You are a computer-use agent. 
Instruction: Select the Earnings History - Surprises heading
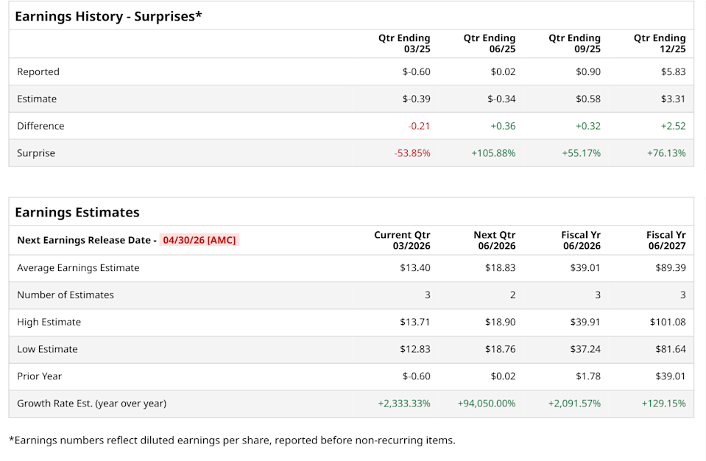click(x=108, y=15)
